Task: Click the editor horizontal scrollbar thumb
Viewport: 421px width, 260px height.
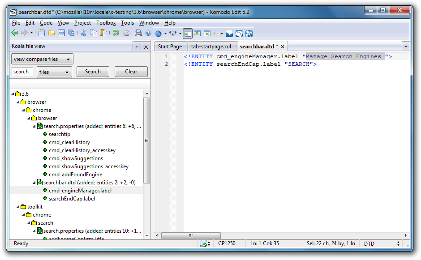Action: click(191, 235)
